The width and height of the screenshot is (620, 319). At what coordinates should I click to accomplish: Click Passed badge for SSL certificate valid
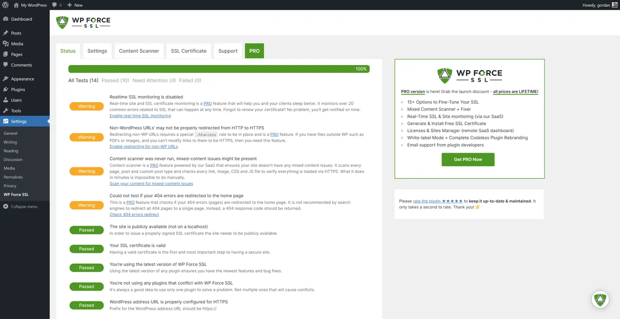click(x=87, y=249)
